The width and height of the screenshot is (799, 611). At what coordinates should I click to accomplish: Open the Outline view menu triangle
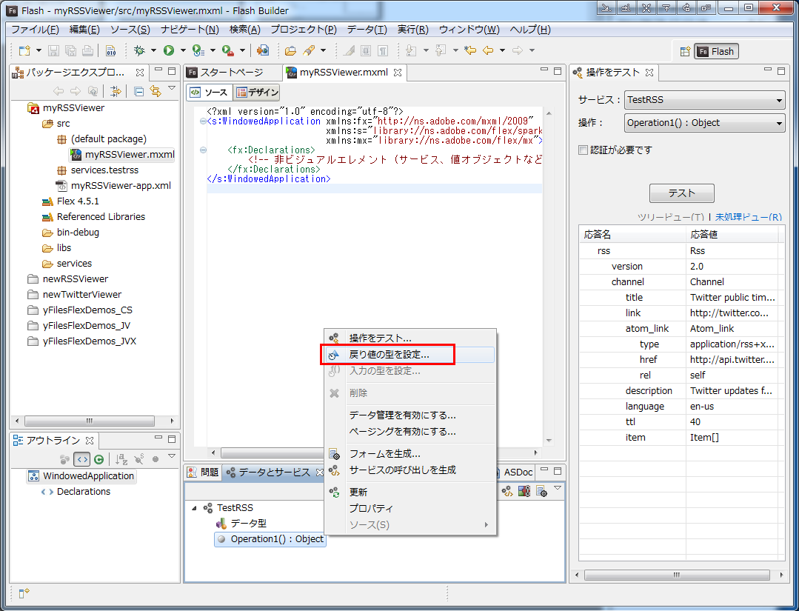[172, 456]
